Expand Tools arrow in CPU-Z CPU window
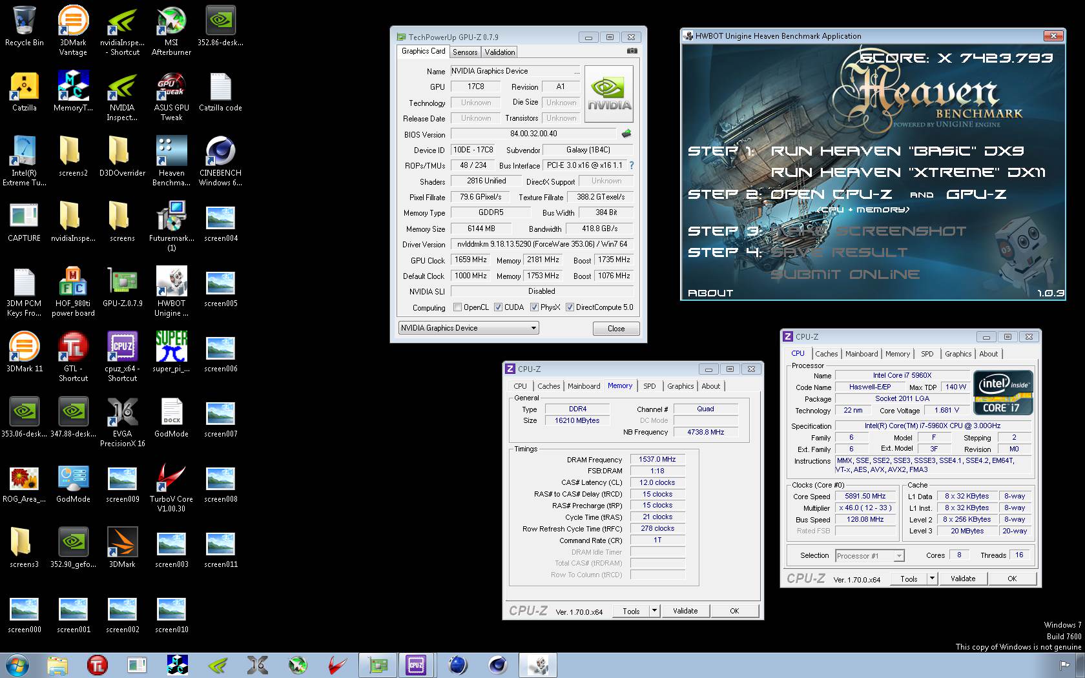 click(932, 579)
